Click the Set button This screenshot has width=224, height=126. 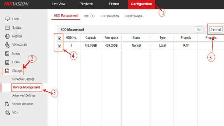tap(199, 29)
